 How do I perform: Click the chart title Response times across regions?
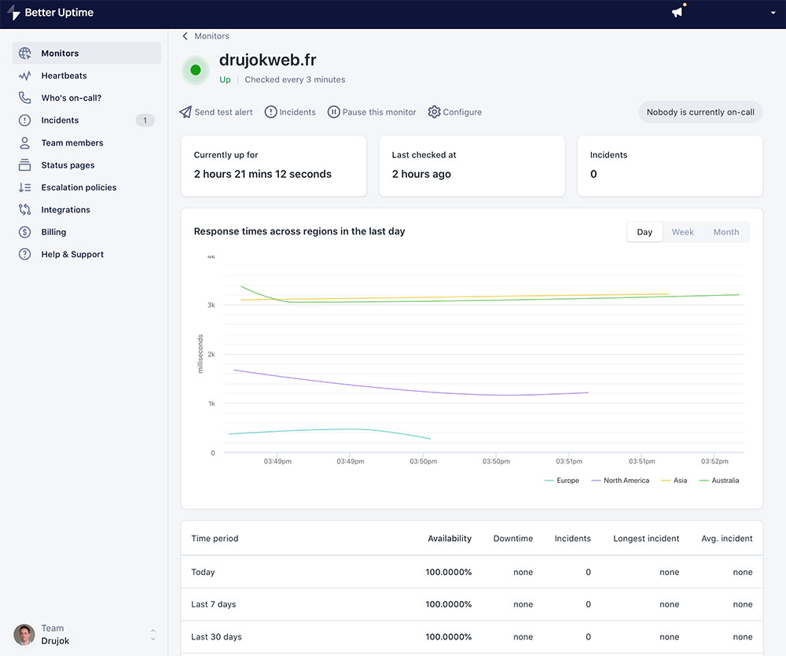299,231
